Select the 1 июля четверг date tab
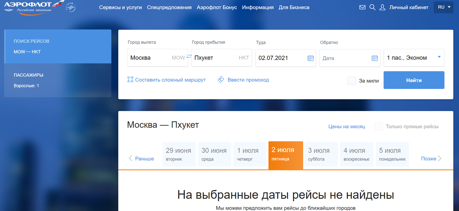 tap(250, 154)
